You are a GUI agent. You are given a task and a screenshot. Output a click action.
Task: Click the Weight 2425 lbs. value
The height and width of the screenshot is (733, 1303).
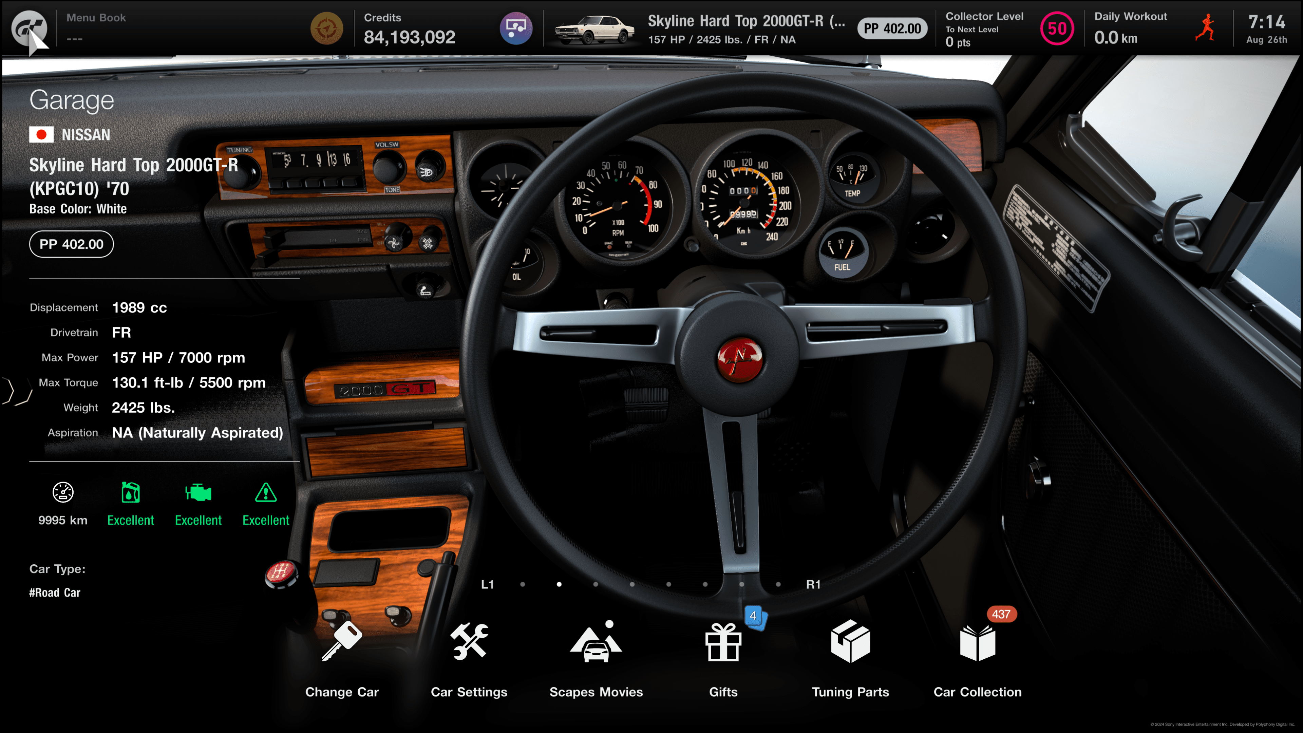pyautogui.click(x=143, y=408)
